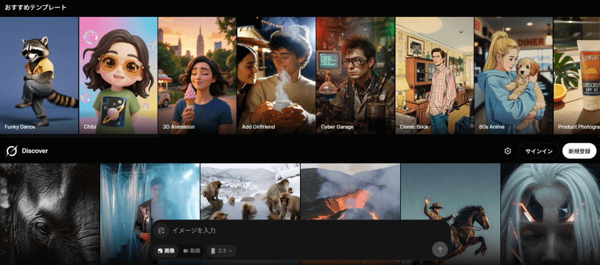
Task: Choose the 80s Anime template
Action: 513,76
